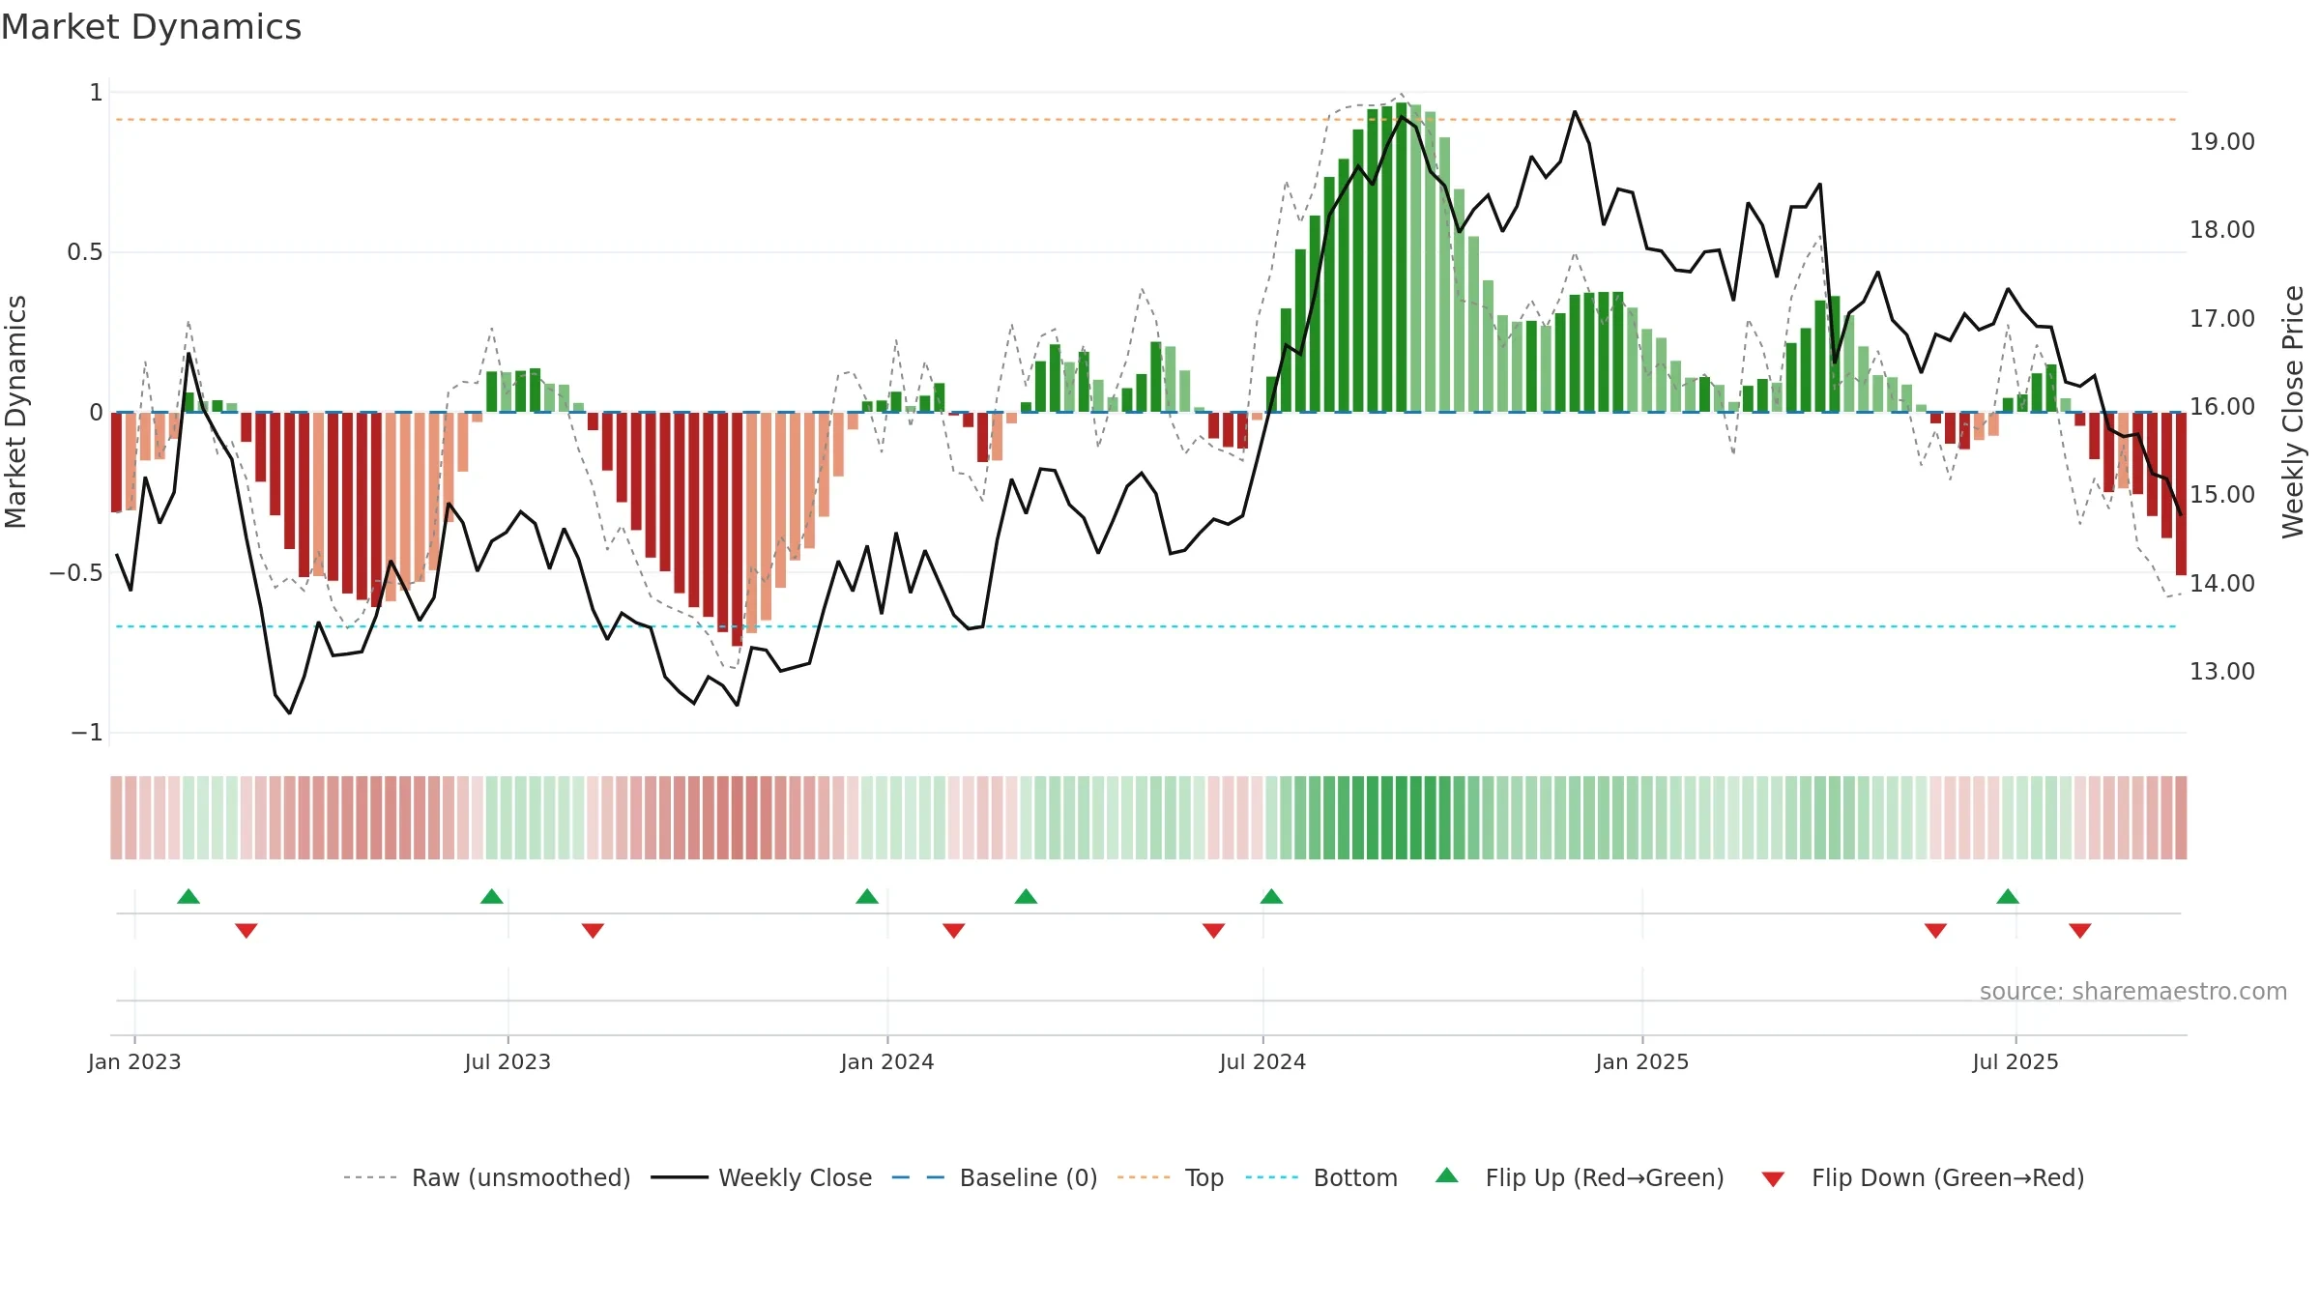Viewport: 2320px width, 1305px height.
Task: Click the deepest red bar in late 2023
Action: coord(737,529)
